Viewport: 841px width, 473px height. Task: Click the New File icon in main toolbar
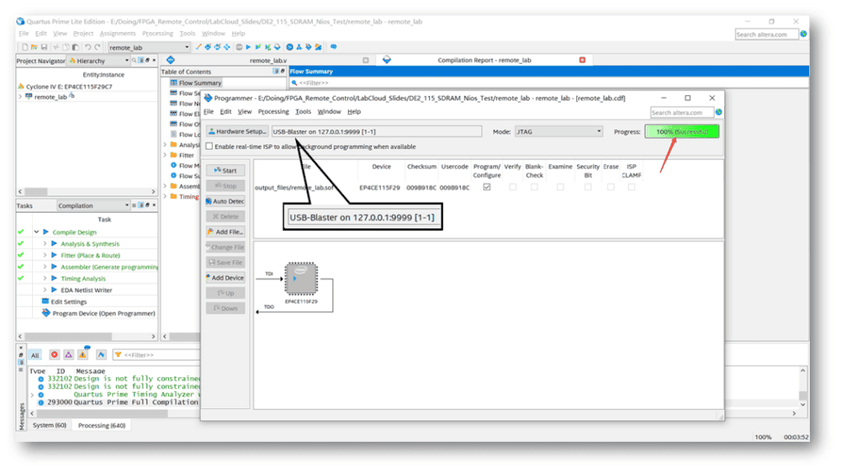click(25, 47)
